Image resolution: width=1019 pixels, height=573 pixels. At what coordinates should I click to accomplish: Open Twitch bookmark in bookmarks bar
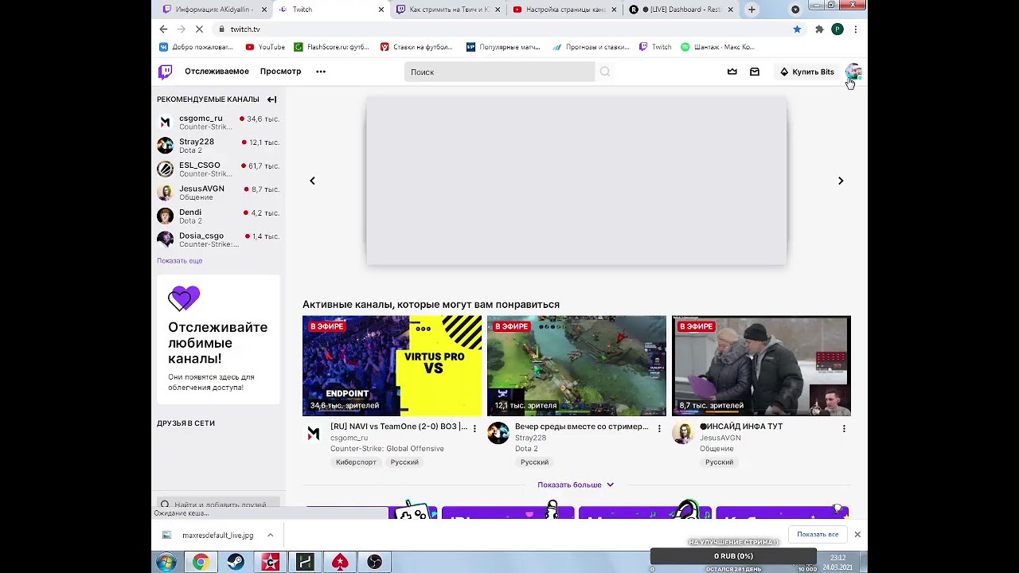(655, 47)
